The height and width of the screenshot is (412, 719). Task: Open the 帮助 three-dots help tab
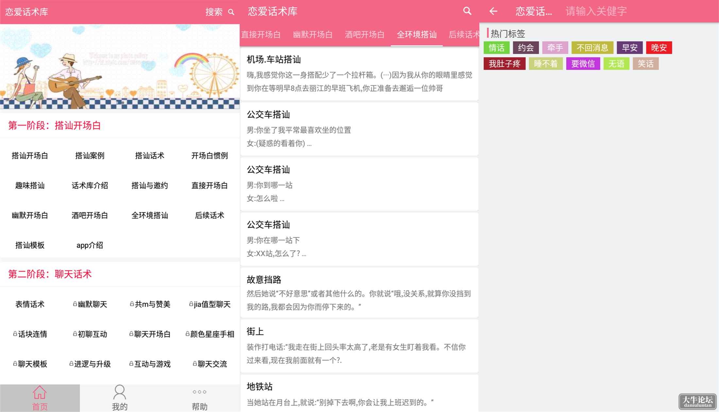pos(199,398)
